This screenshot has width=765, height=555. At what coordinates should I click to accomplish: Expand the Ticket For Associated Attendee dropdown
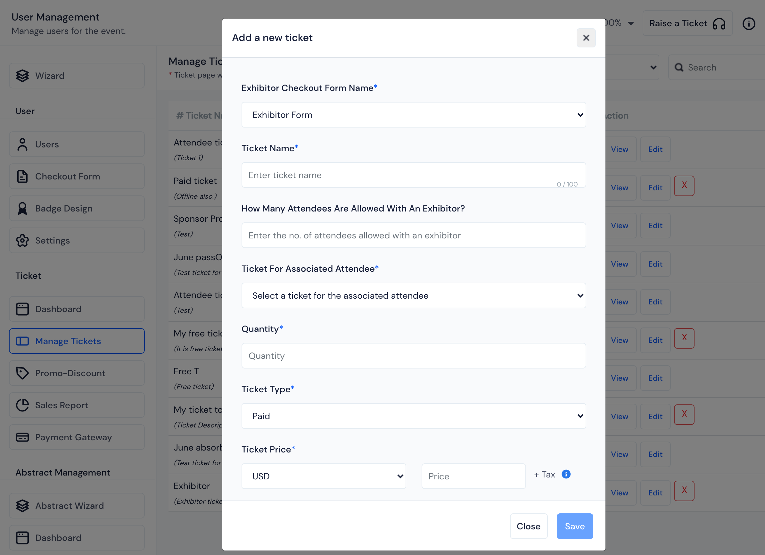pyautogui.click(x=414, y=295)
